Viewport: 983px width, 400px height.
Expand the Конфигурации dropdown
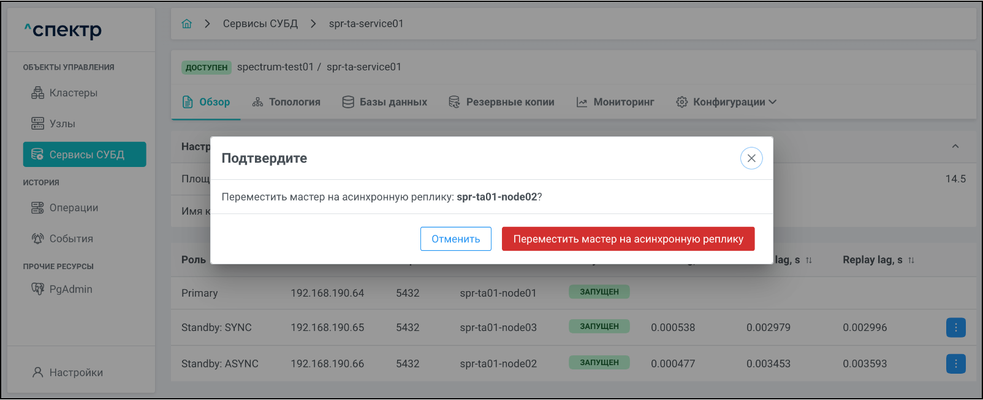[x=726, y=102]
